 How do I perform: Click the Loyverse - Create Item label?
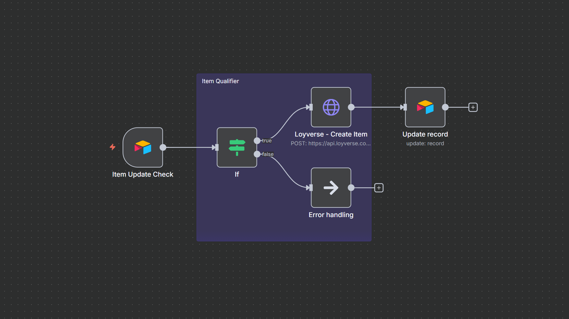click(x=331, y=134)
